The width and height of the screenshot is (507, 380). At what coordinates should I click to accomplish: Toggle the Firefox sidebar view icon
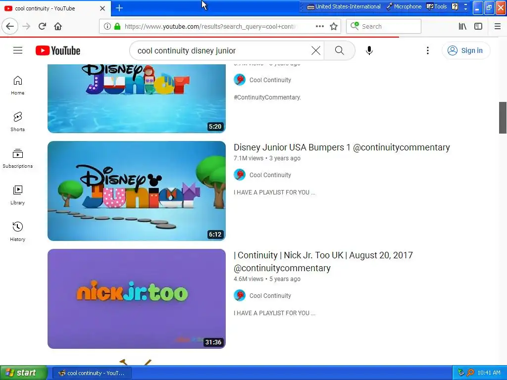478,26
